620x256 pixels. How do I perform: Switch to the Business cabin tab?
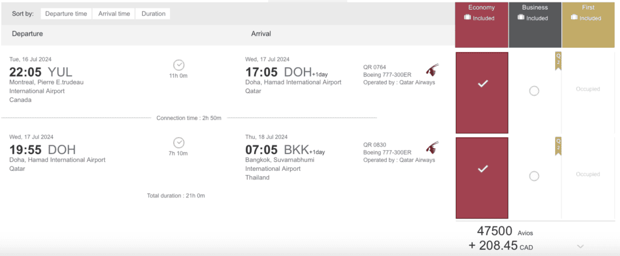pos(535,8)
